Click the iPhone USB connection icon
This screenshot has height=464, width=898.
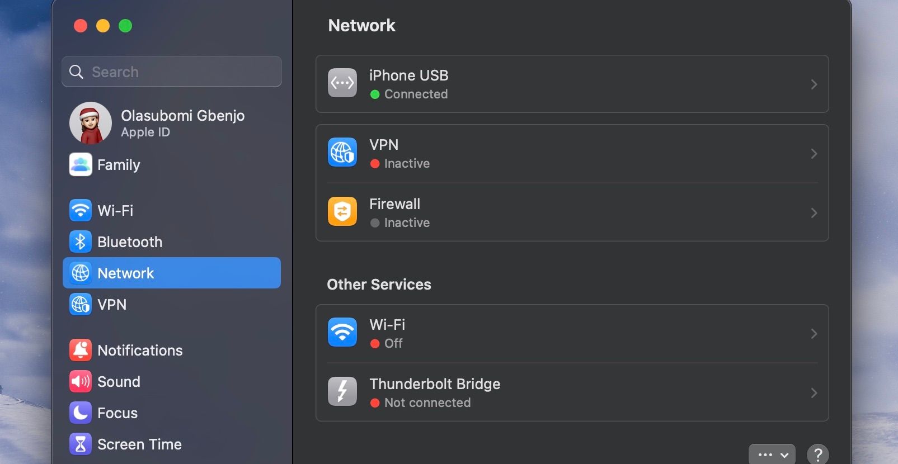[x=342, y=83]
